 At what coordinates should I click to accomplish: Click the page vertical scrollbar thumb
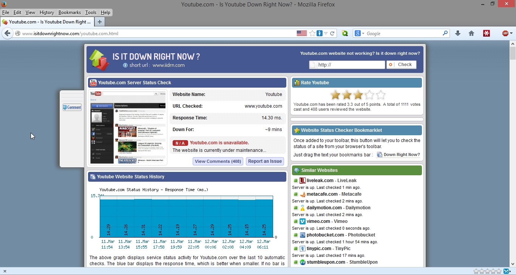(513, 53)
